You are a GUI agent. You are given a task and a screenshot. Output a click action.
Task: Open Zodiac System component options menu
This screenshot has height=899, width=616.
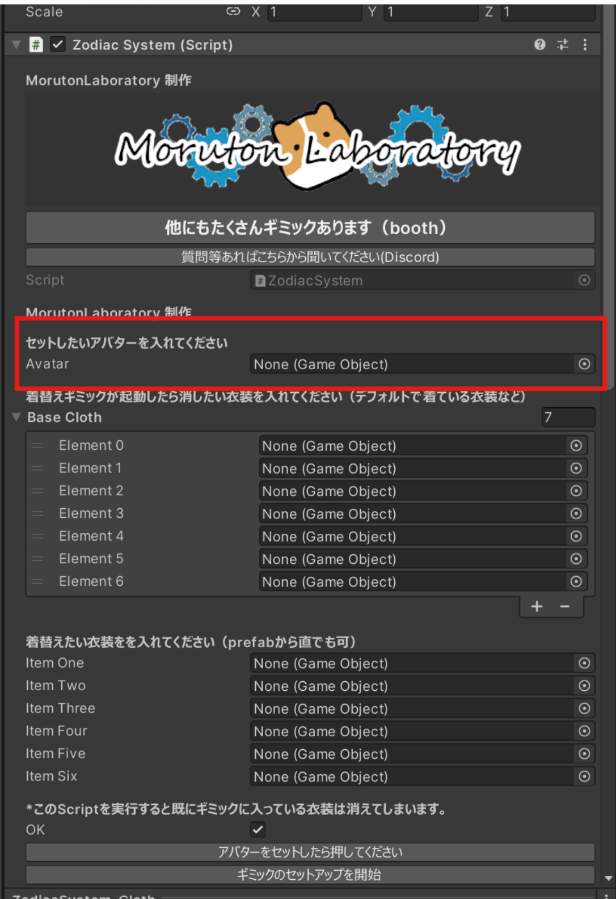[x=585, y=45]
